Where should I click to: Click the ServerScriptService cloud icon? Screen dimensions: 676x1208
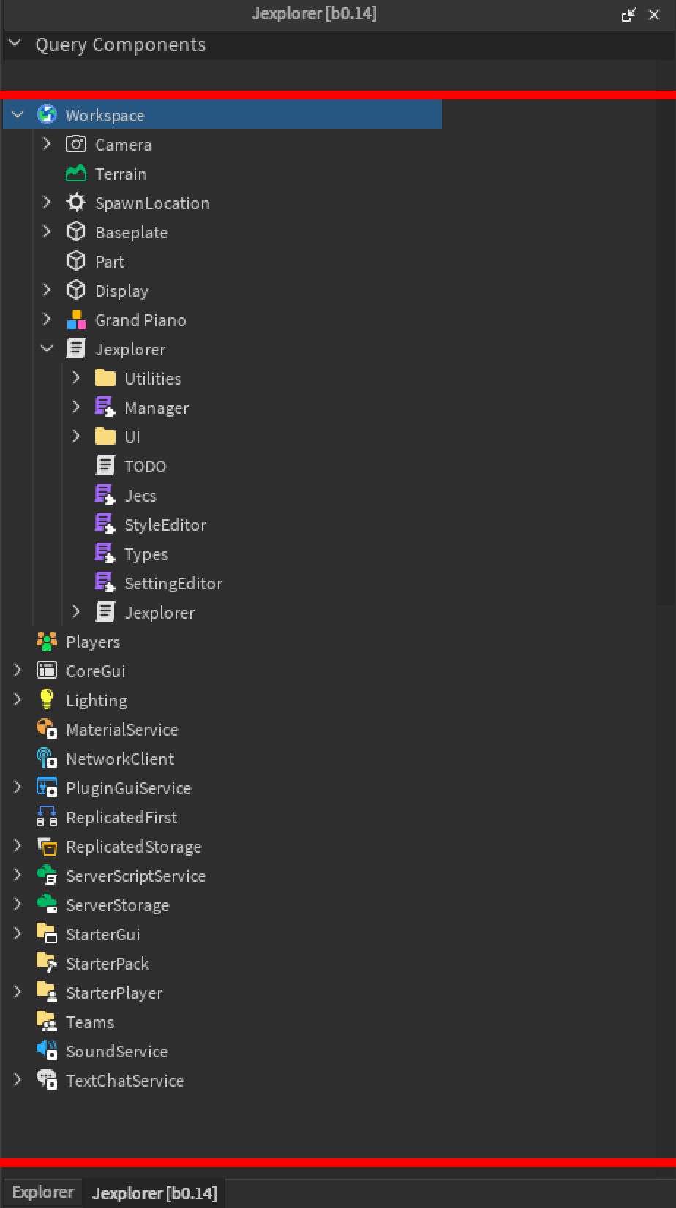(x=47, y=875)
